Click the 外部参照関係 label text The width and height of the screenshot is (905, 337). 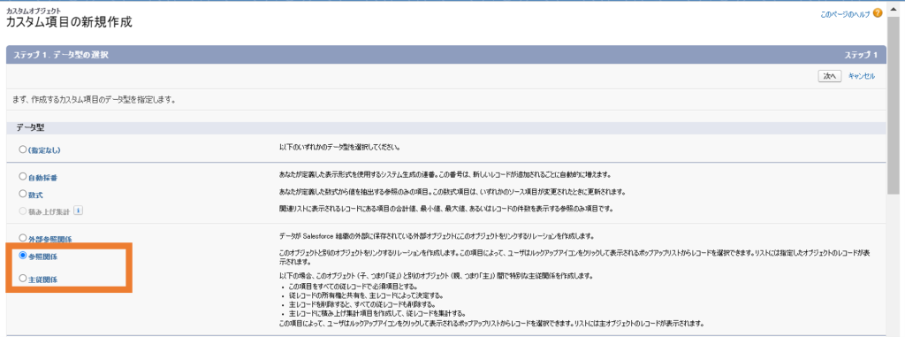coord(50,239)
